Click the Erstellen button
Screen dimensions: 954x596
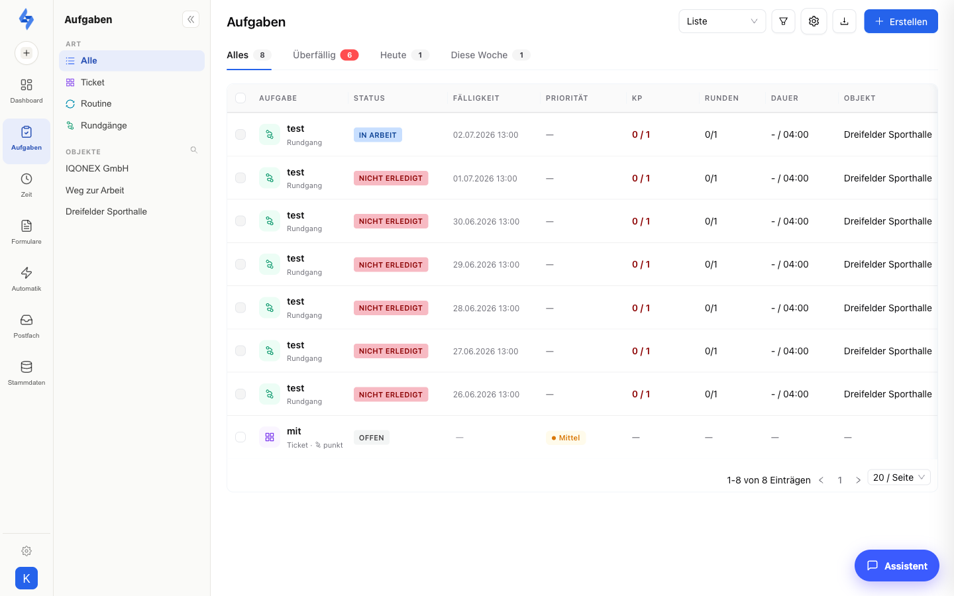[x=901, y=21]
